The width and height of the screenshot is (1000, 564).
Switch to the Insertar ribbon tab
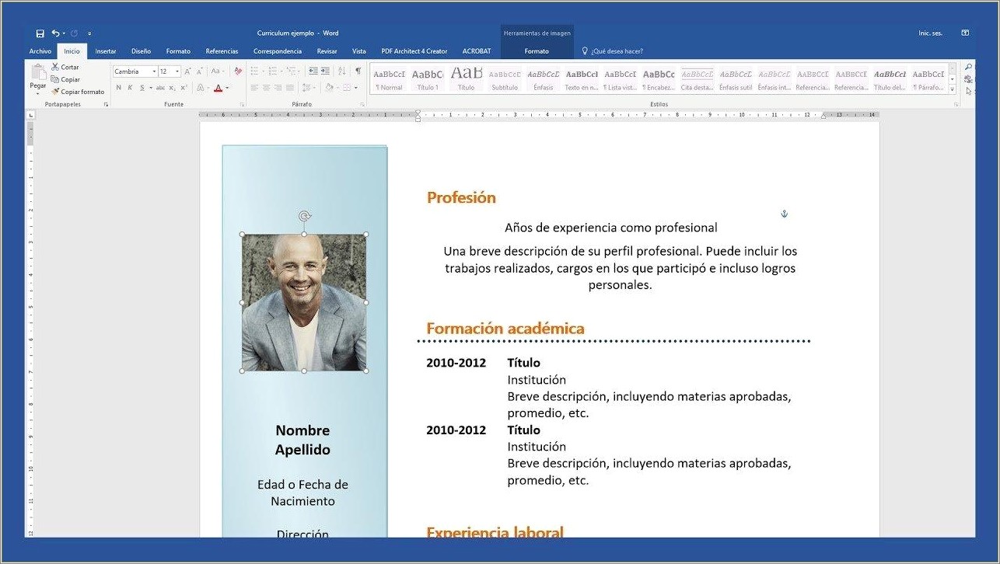click(x=105, y=51)
